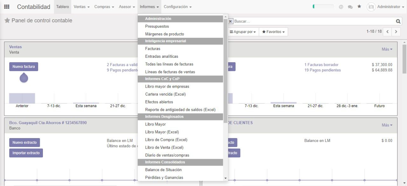Choose Balance de Situación menu entry
The height and width of the screenshot is (186, 407).
[x=163, y=170]
